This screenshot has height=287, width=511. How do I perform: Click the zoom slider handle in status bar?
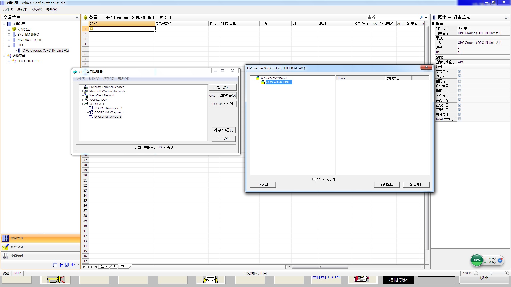pyautogui.click(x=491, y=273)
